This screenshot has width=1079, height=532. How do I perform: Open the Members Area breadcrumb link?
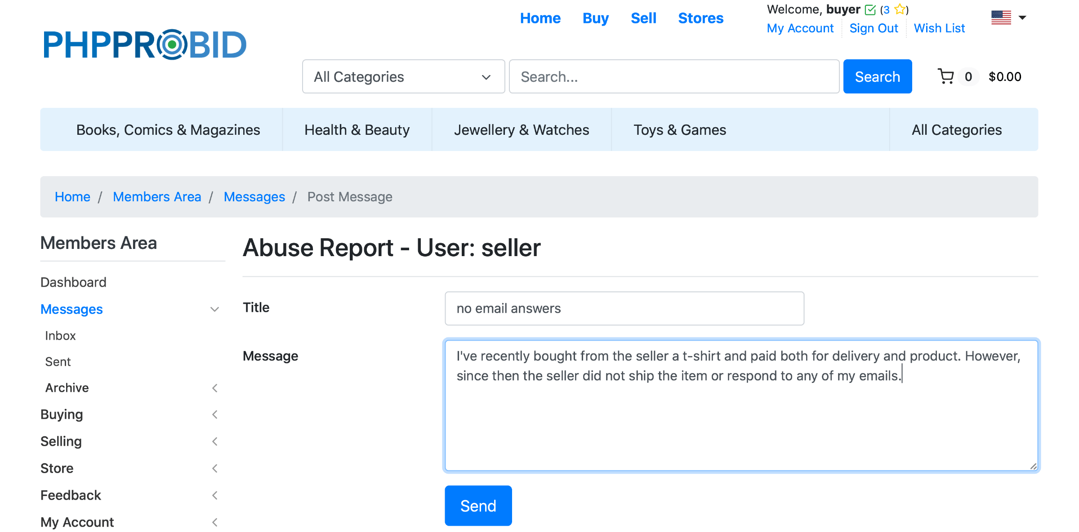(157, 197)
